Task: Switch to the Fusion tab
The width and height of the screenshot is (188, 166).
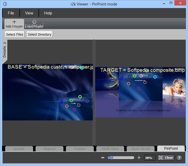Action: [x=80, y=149]
